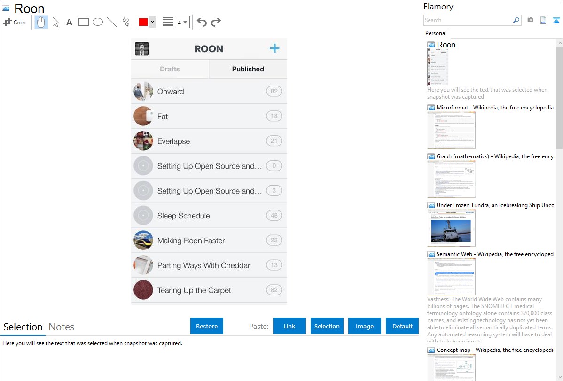Click the profile avatar in Roon header

pos(142,49)
